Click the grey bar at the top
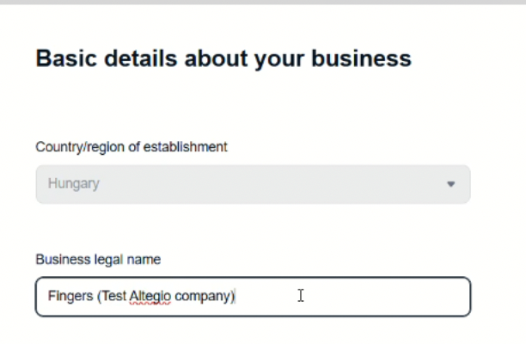 (263, 3)
